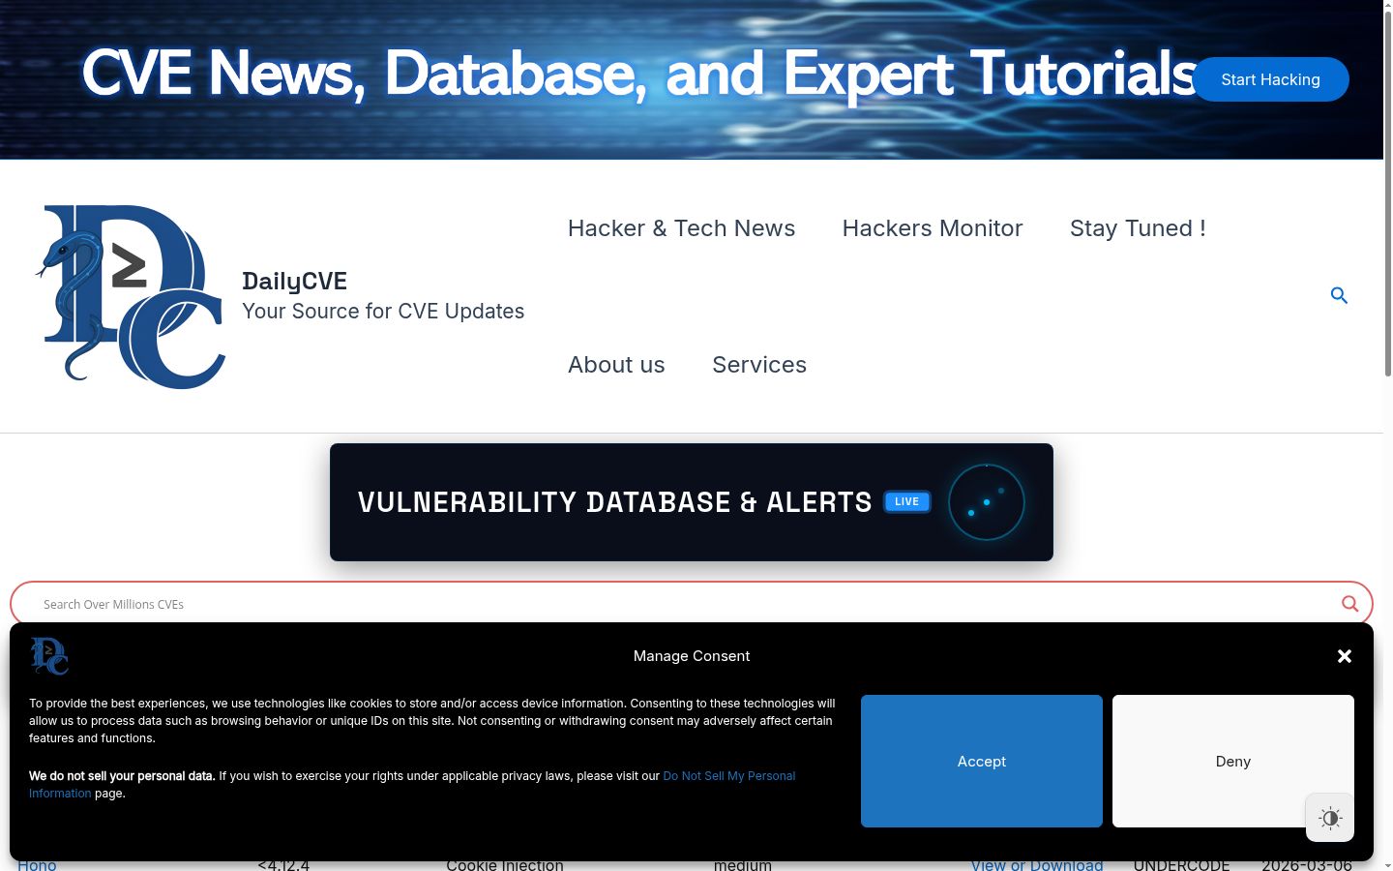The width and height of the screenshot is (1393, 871).
Task: Open Hackers Monitor menu item
Action: click(933, 228)
